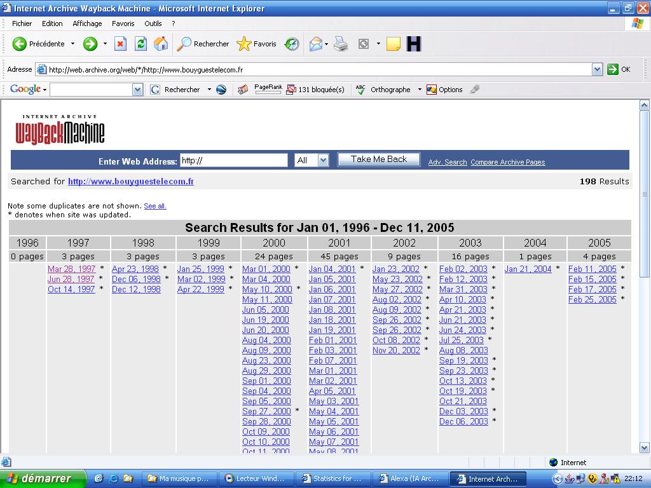The height and width of the screenshot is (488, 651).
Task: Open the Edition menu
Action: (x=52, y=24)
